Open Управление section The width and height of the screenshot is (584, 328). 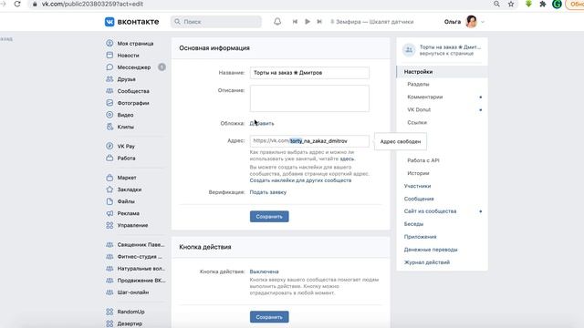(x=128, y=225)
